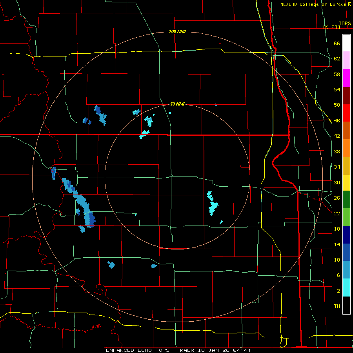Click the ENHANCED ECHO TOPS caption text

(x=138, y=350)
